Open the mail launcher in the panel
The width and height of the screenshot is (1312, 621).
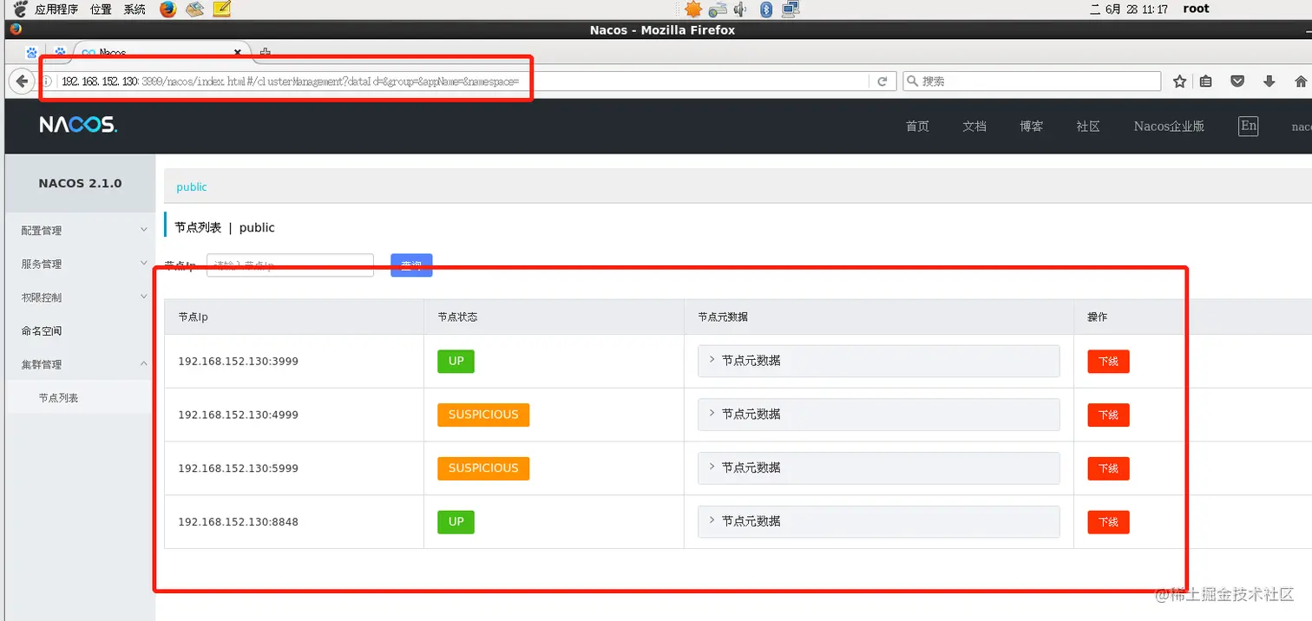pyautogui.click(x=194, y=10)
